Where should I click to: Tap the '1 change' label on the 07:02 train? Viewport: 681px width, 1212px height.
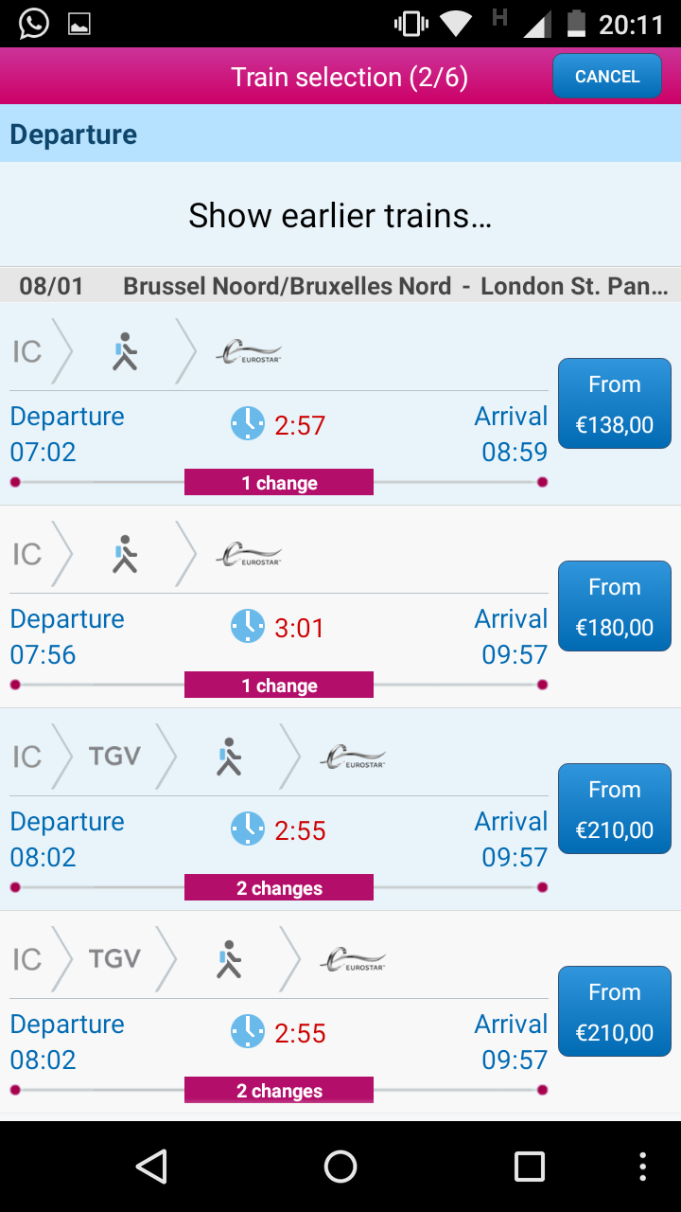[x=279, y=483]
